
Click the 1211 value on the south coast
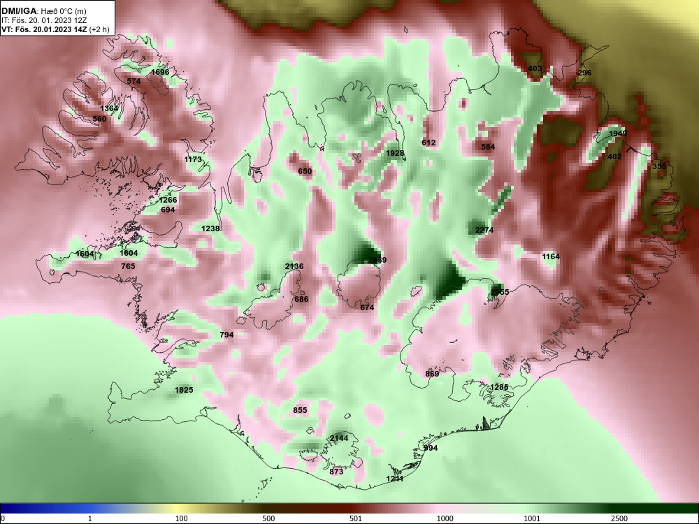(x=394, y=479)
